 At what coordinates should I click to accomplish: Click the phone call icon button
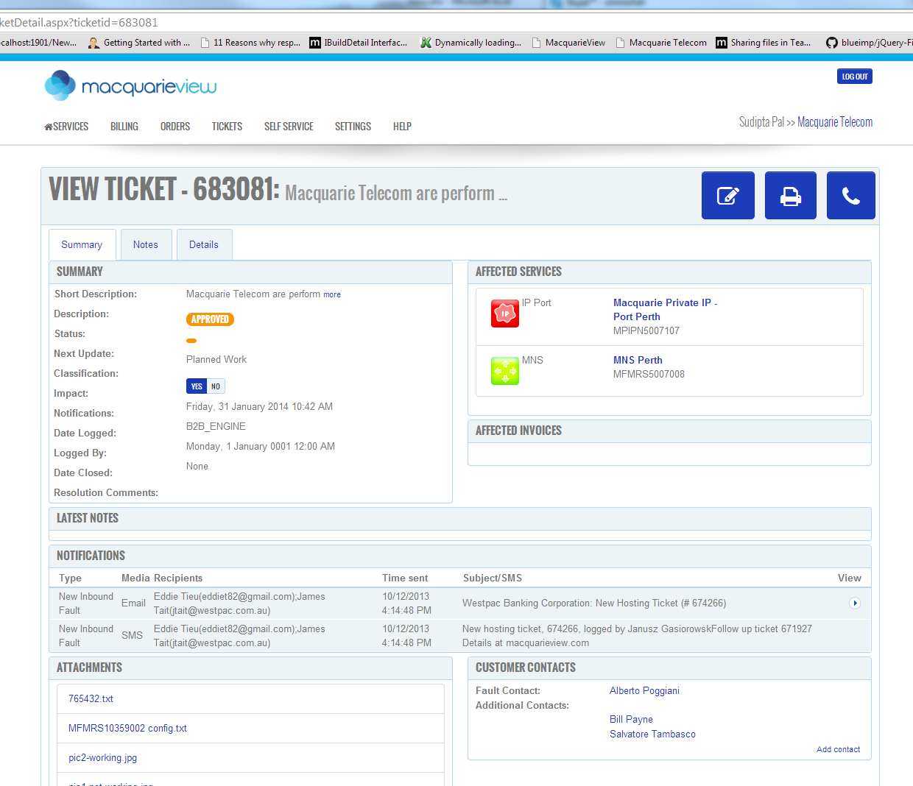(850, 196)
